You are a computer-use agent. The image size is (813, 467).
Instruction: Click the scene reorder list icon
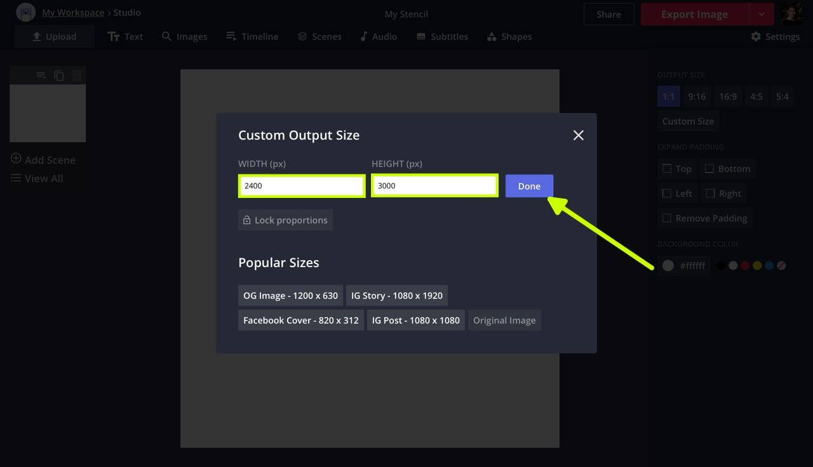[x=41, y=76]
